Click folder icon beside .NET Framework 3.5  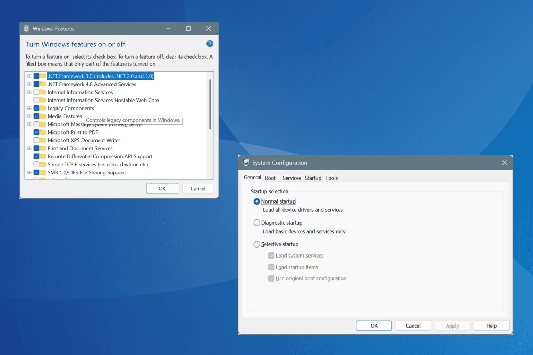43,76
